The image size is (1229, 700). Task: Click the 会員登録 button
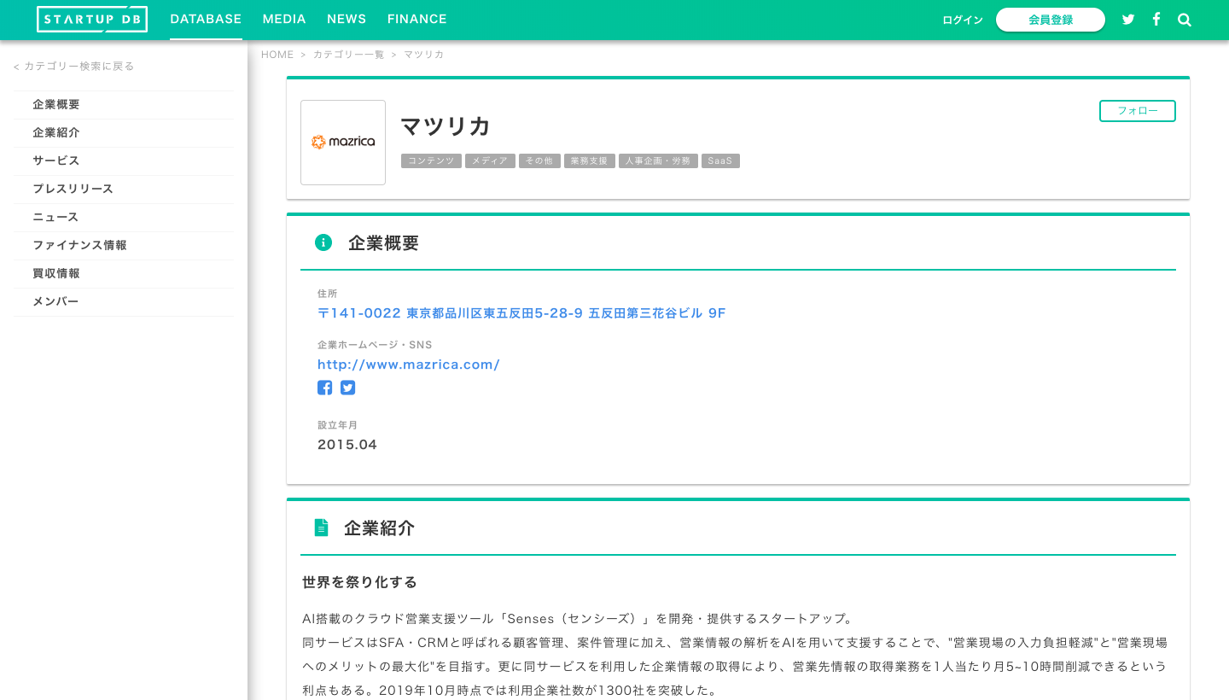[1051, 20]
